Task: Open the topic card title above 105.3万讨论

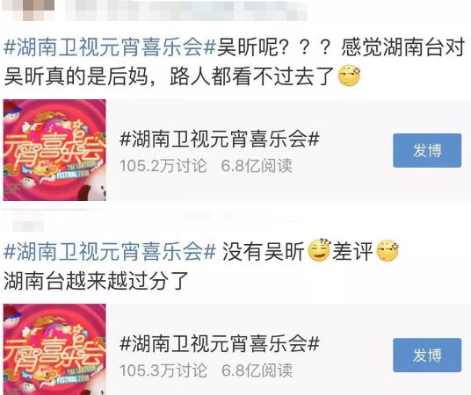Action: coord(220,343)
